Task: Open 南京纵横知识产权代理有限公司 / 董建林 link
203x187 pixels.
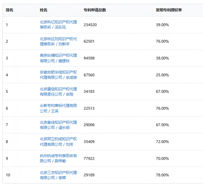Action: pos(58,58)
